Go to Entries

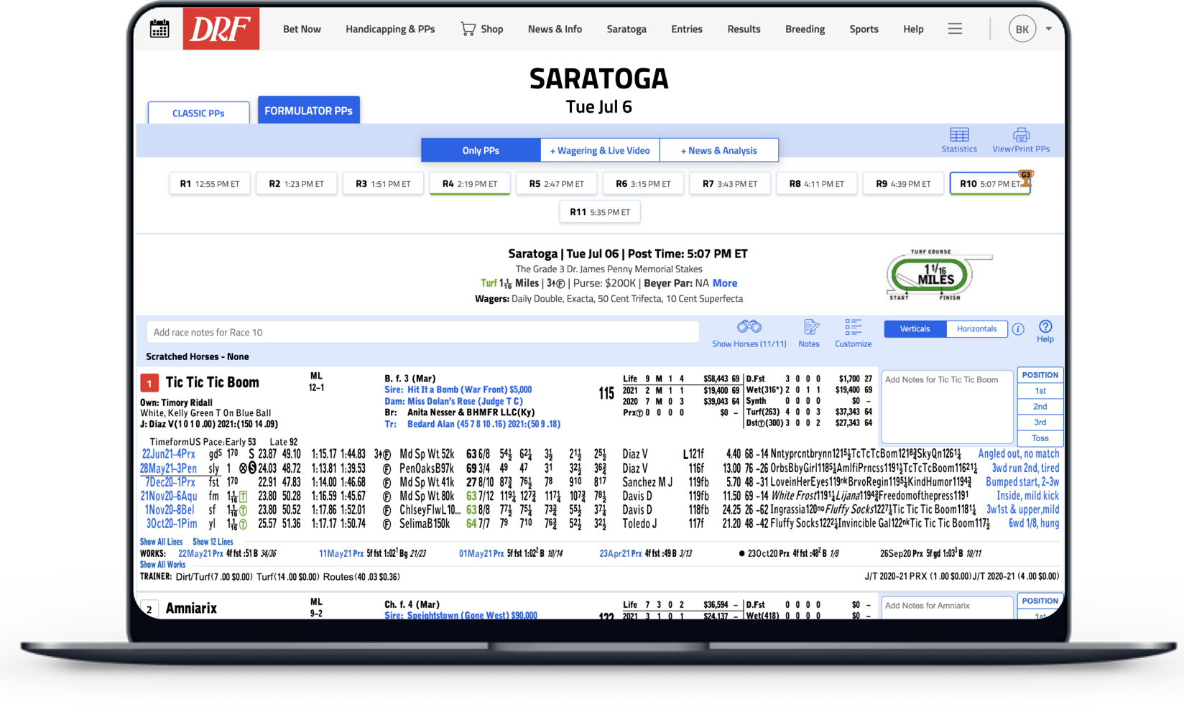[x=687, y=29]
